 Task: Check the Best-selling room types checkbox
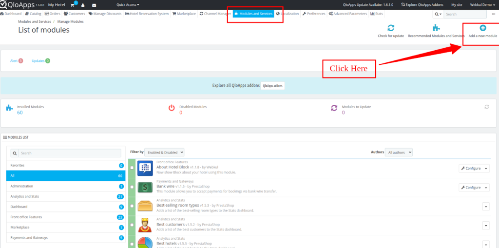coord(132,207)
